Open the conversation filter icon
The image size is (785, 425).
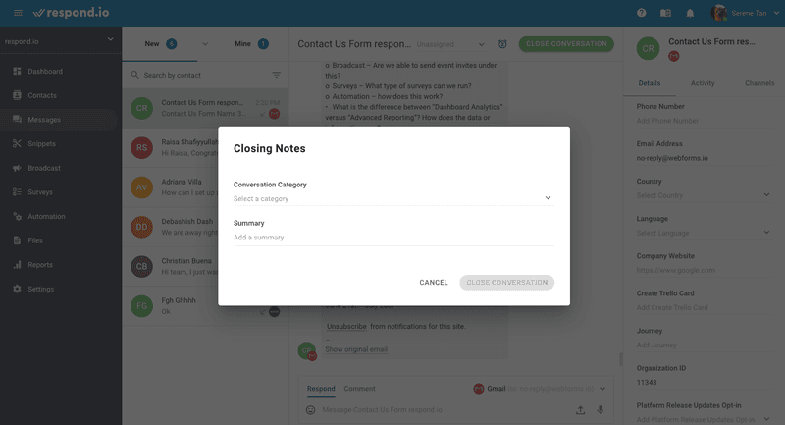[276, 75]
